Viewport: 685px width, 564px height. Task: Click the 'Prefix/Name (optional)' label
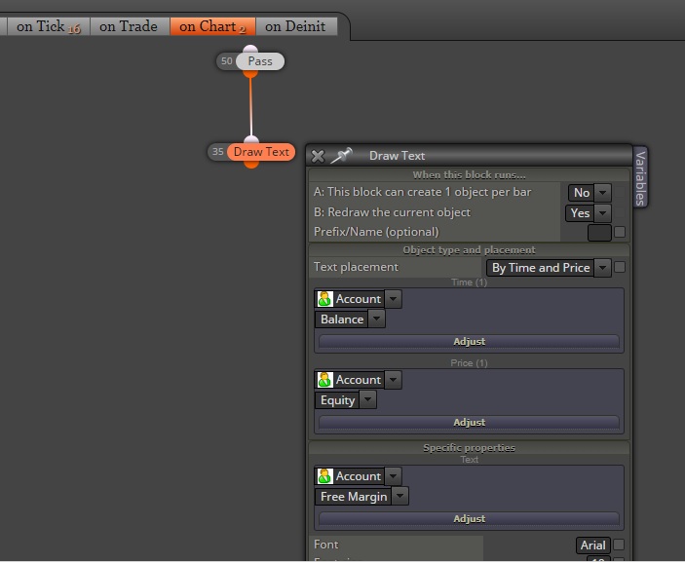pyautogui.click(x=376, y=232)
